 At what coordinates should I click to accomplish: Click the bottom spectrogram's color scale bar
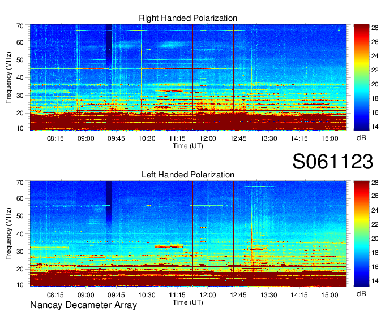click(361, 234)
